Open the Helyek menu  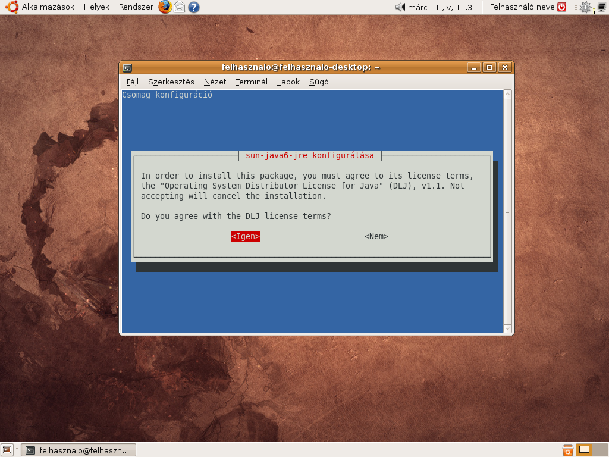[x=96, y=7]
